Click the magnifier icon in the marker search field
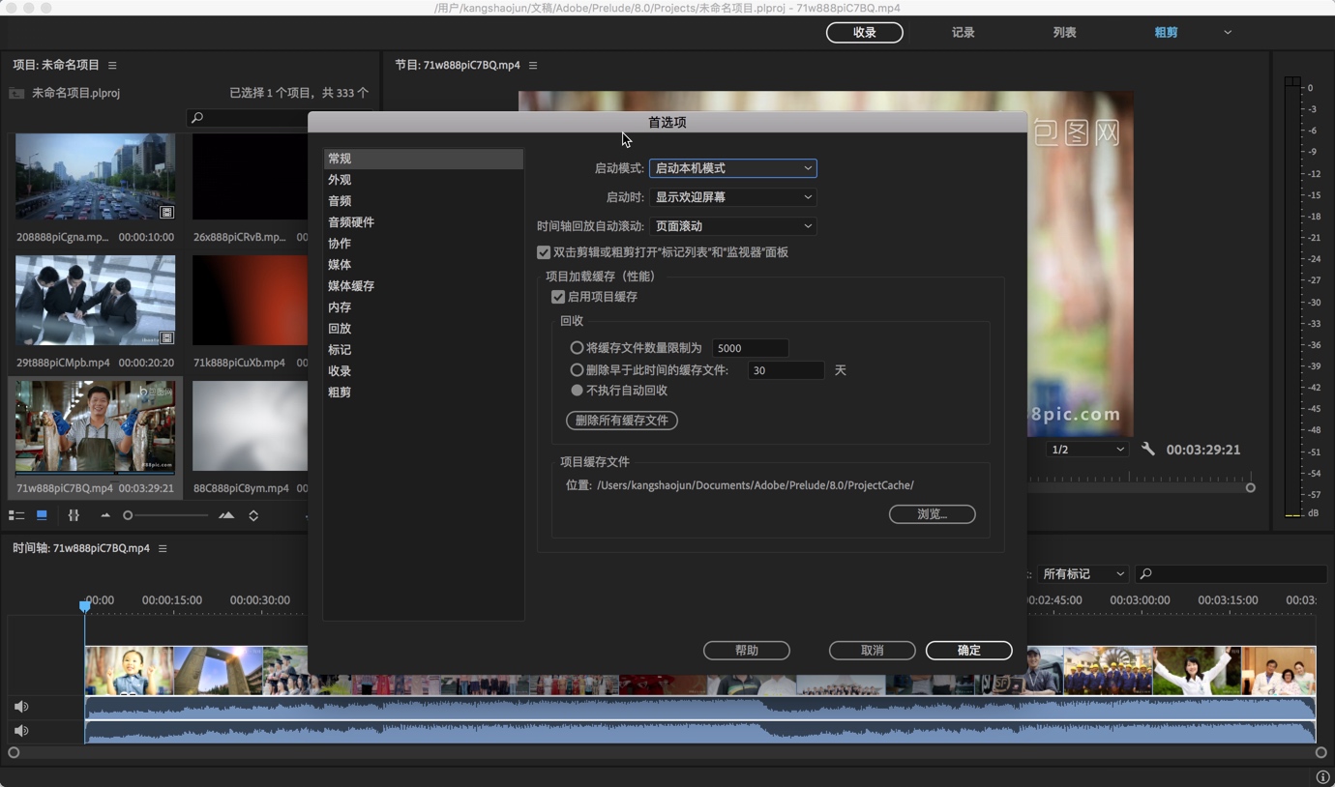1335x787 pixels. coord(1144,574)
